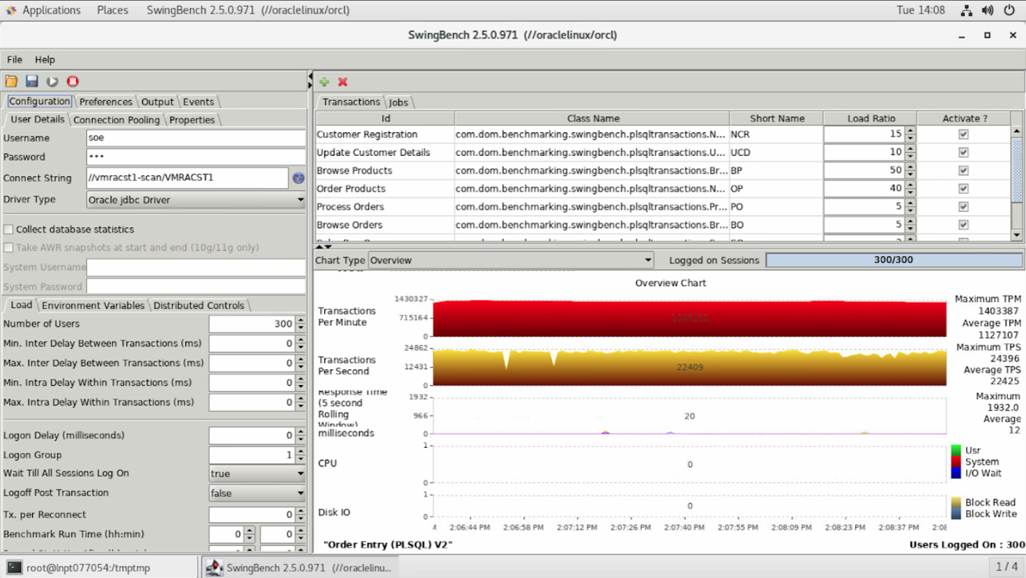Switch to the Output tab
The height and width of the screenshot is (578, 1026).
tap(157, 102)
